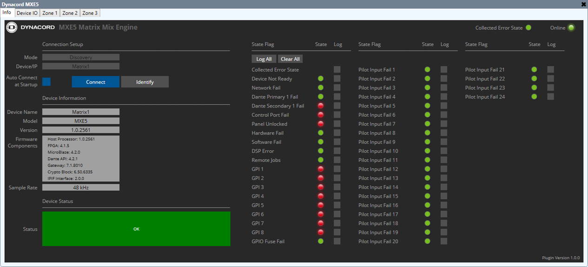Open the Mode Discovery selector
This screenshot has width=588, height=267.
tap(81, 58)
